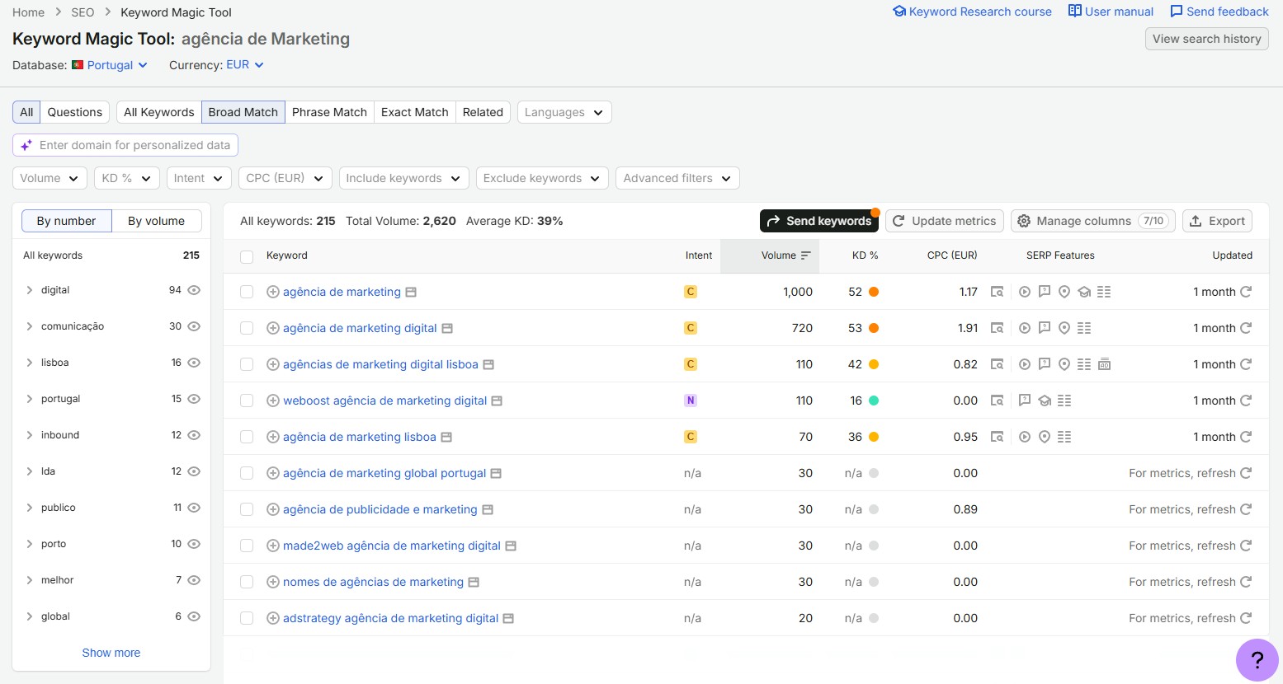Refresh metrics for 'made2web agência de marketing digital'

[x=1246, y=546]
